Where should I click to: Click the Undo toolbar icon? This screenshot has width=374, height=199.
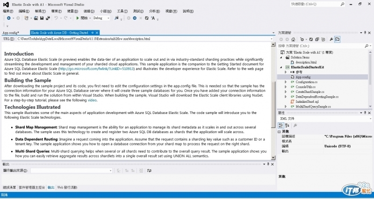coord(56,18)
